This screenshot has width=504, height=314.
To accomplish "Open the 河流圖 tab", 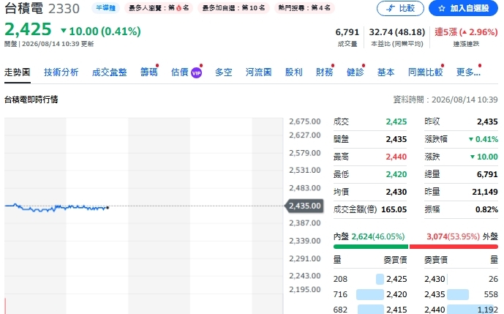I will [x=258, y=72].
